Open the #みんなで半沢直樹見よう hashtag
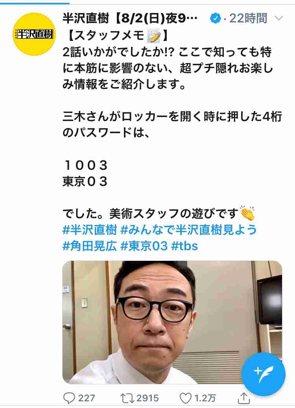 tap(189, 230)
